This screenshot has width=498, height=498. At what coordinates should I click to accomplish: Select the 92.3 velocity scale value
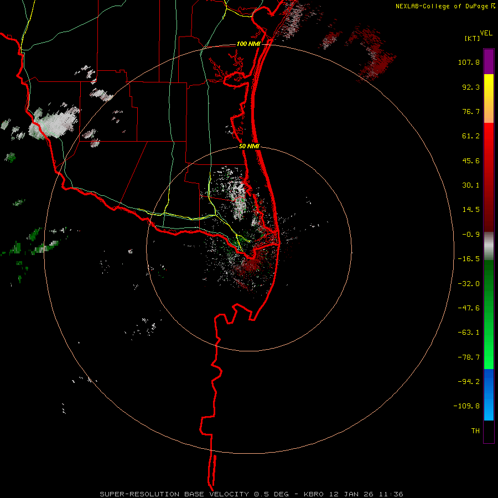(x=471, y=87)
